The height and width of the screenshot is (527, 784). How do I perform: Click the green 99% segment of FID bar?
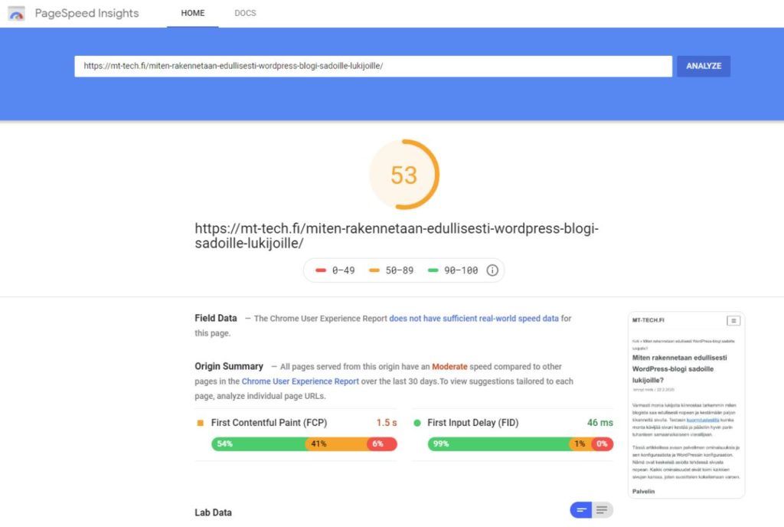[498, 444]
